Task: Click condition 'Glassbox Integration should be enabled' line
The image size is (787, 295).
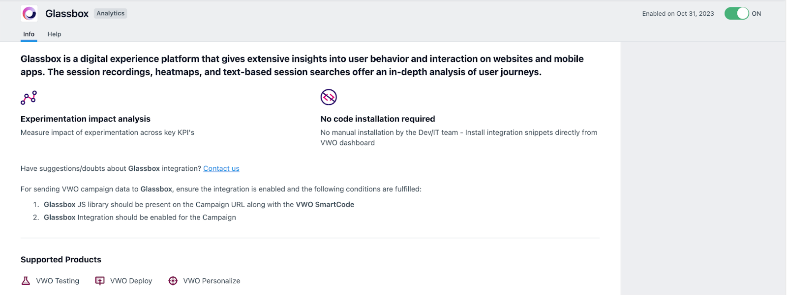Action: tap(140, 217)
